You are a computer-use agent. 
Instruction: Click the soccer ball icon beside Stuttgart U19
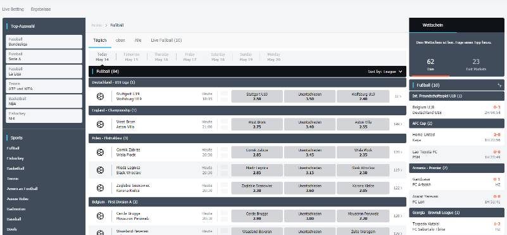[100, 96]
